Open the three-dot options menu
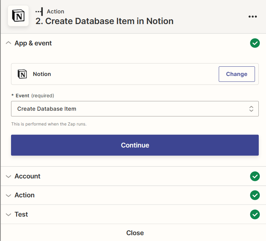Screen dimensions: 266x241 253,17
